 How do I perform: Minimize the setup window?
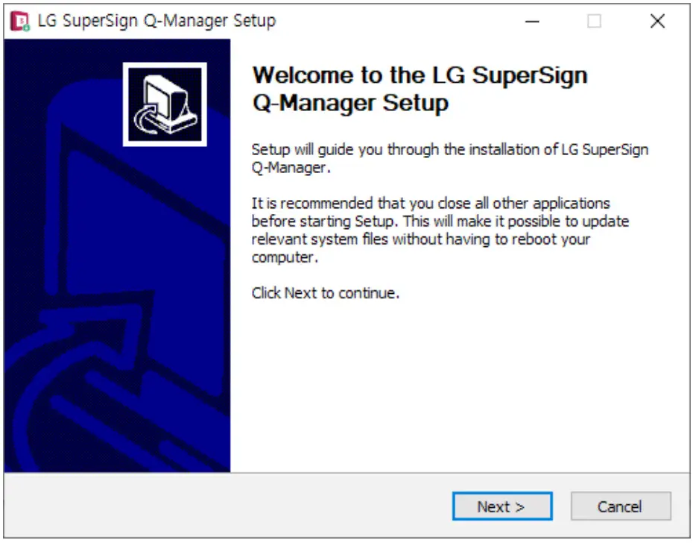[x=532, y=21]
